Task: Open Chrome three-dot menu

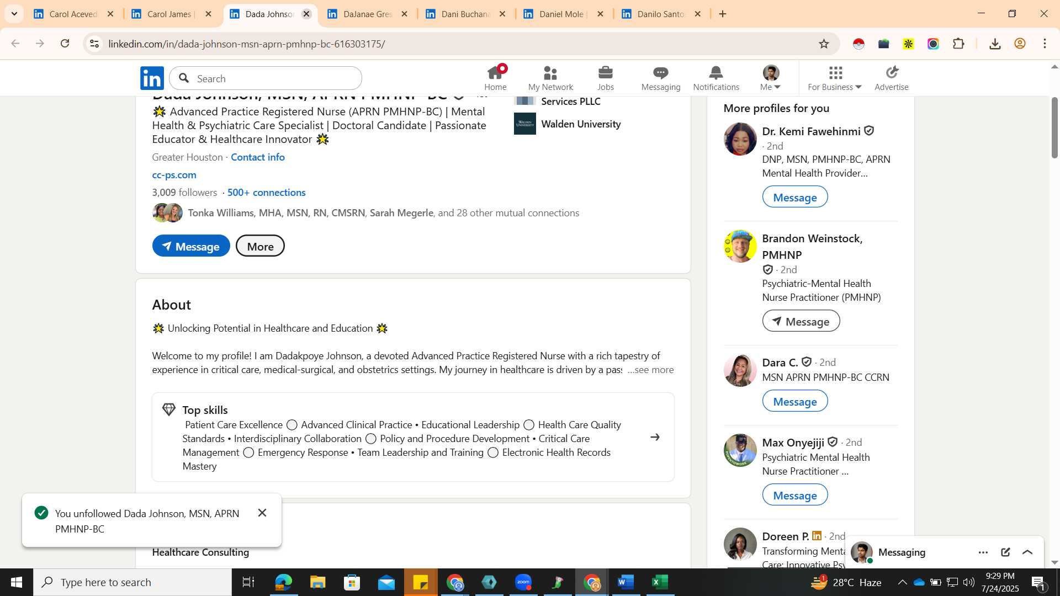Action: tap(1045, 44)
